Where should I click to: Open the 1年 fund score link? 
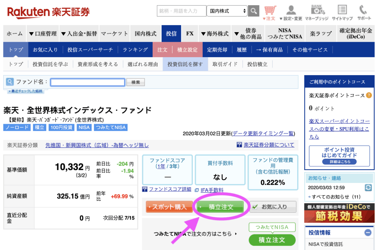point(161,166)
